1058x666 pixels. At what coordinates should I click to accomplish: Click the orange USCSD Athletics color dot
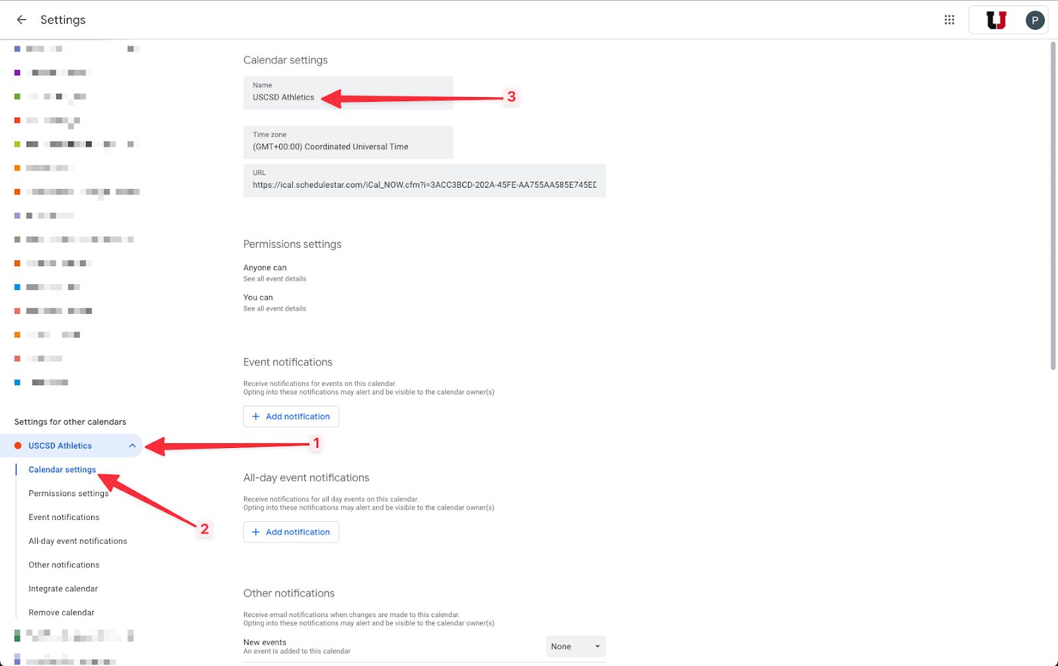tap(18, 446)
